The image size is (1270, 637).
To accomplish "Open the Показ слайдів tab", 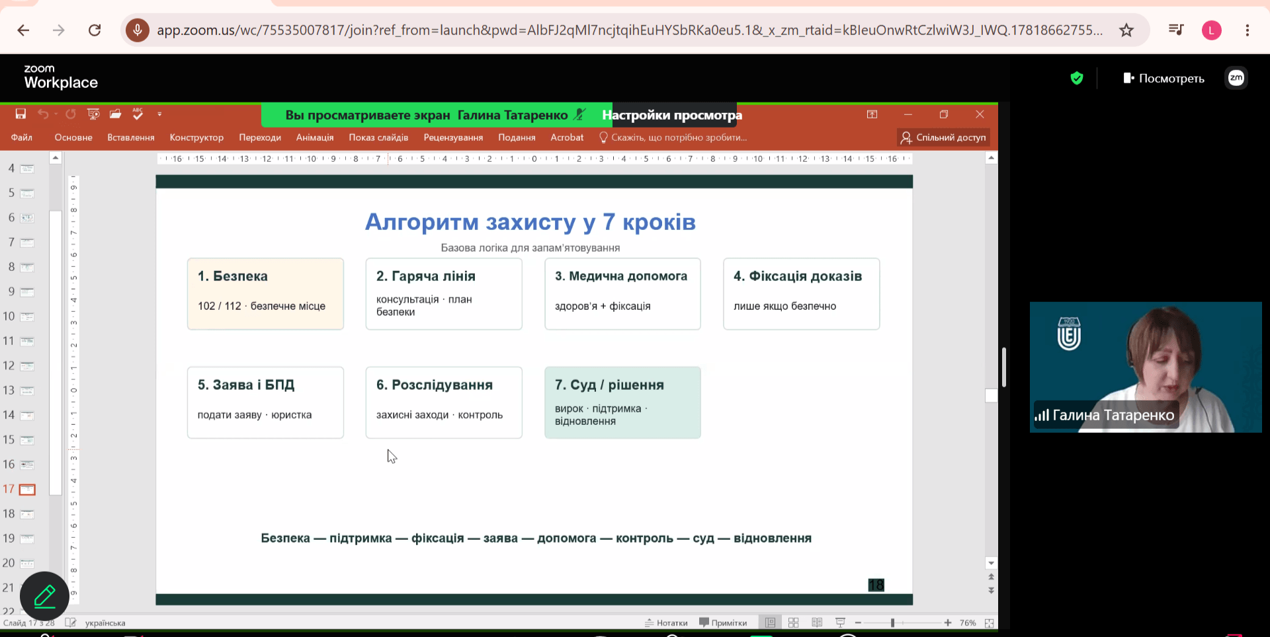I will point(378,137).
